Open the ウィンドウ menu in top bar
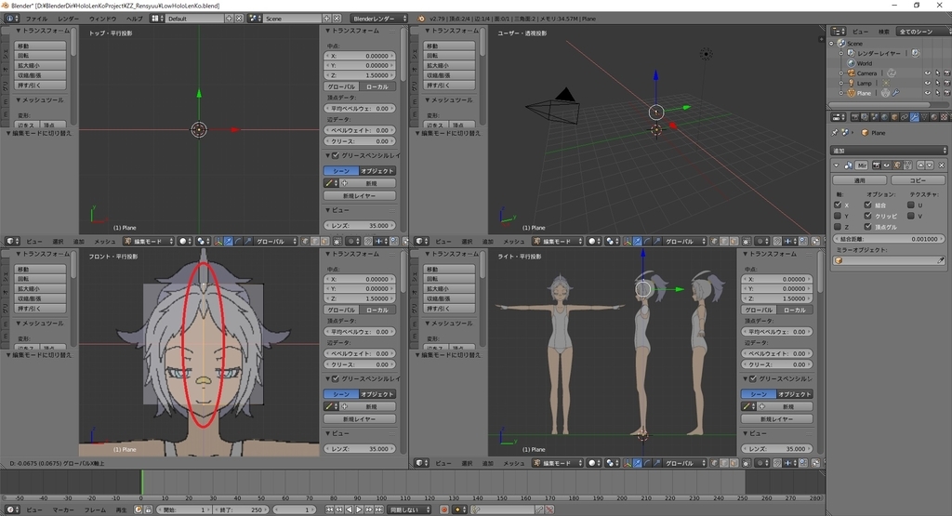952x516 pixels. 102,19
